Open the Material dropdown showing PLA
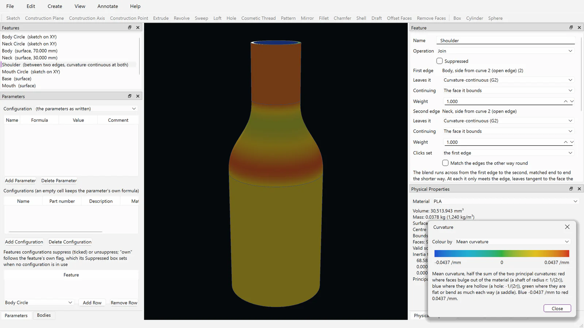The image size is (584, 328). click(x=506, y=201)
